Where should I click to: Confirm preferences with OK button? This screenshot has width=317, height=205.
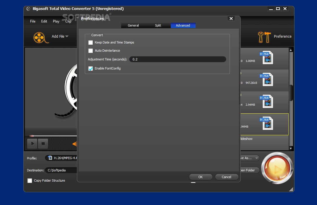pos(201,177)
